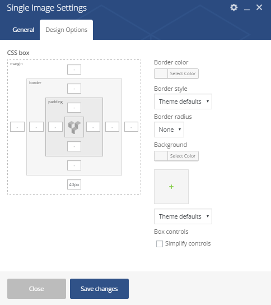This screenshot has width=271, height=305.
Task: Open background style Theme defaults dropdown
Action: coord(183,216)
